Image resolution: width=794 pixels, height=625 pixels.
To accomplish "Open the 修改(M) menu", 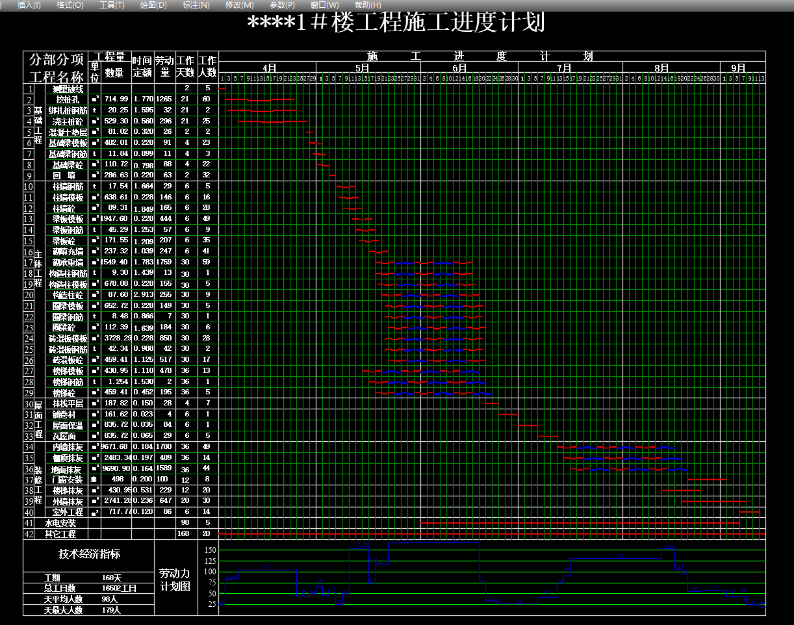I will click(239, 5).
